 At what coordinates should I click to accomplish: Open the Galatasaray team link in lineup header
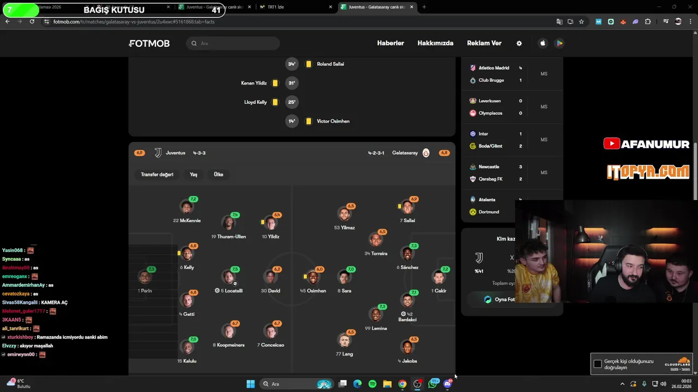411,153
